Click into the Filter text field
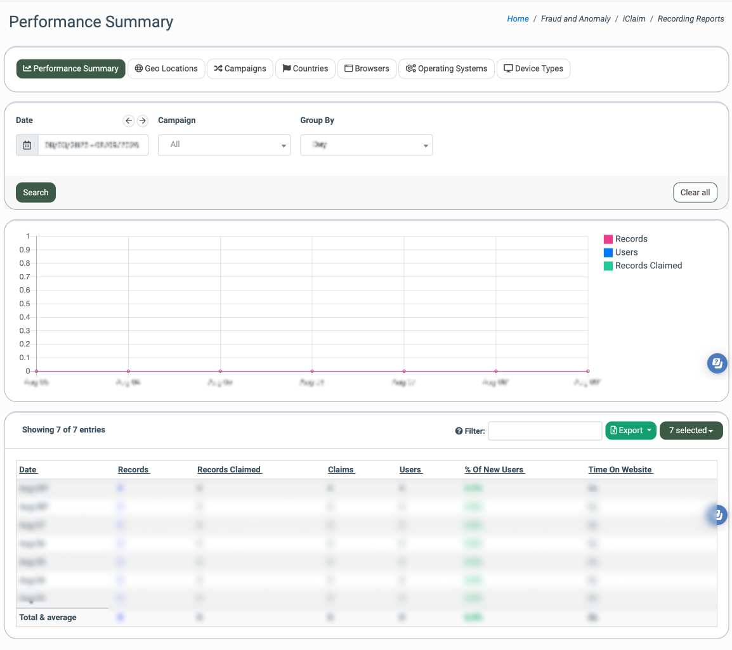This screenshot has width=732, height=650. [x=545, y=431]
